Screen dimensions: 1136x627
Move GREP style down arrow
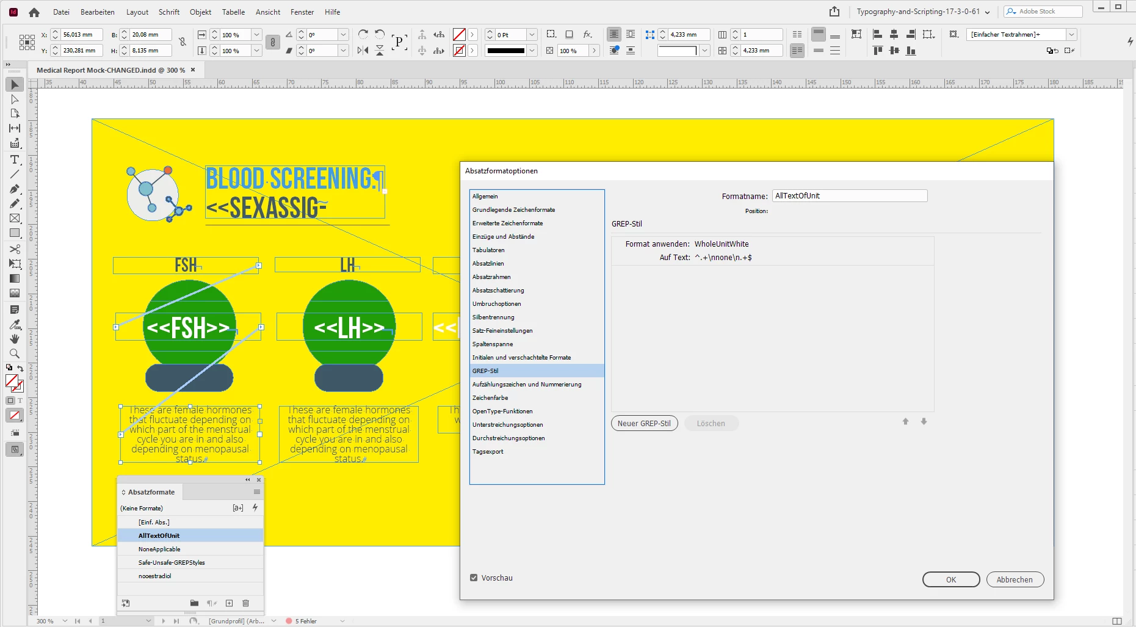point(924,422)
